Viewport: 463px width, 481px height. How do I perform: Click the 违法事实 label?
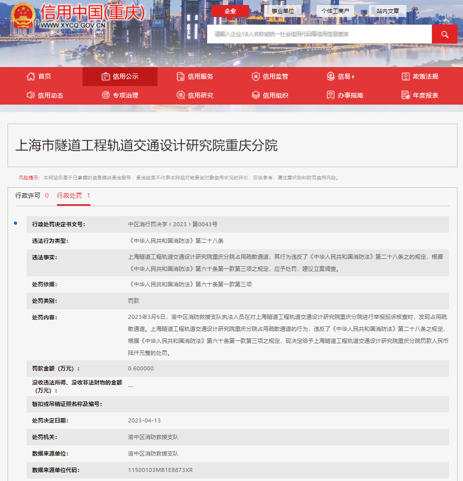click(44, 257)
